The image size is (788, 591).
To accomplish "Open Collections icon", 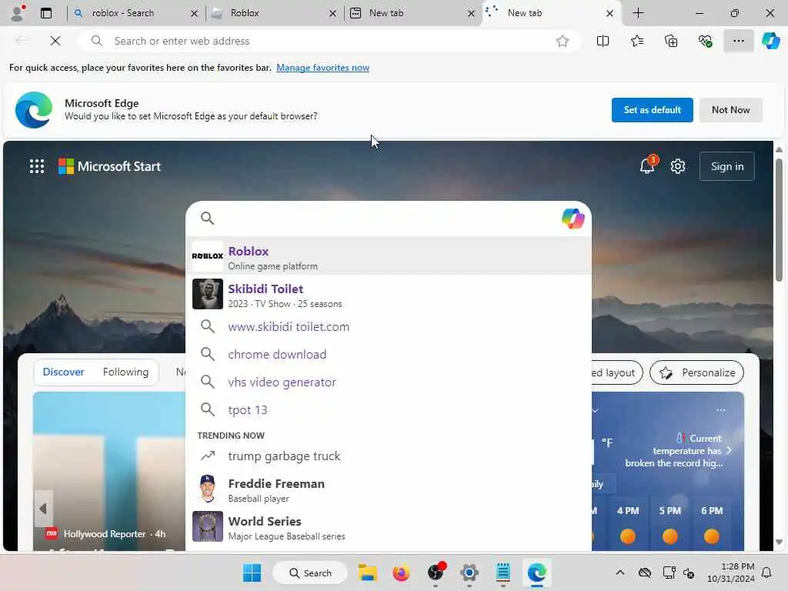I will pos(671,42).
